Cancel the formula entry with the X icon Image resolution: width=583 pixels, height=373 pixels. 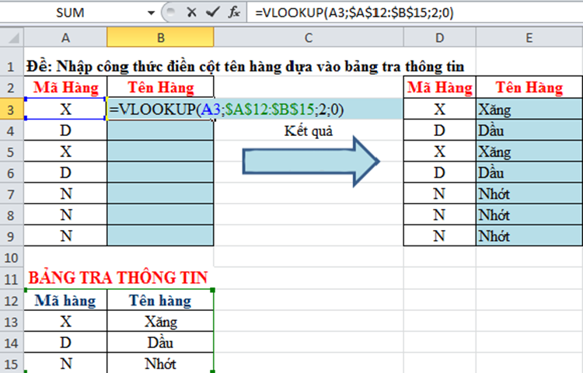tap(191, 12)
